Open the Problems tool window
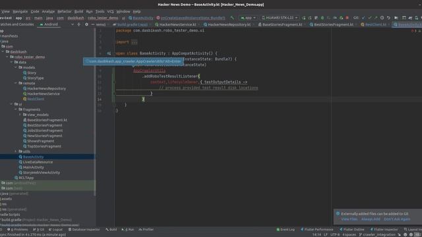The width and height of the screenshot is (422, 237). [x=18, y=230]
